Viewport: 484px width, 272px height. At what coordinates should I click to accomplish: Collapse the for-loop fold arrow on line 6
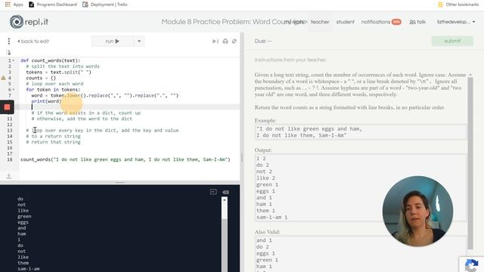pos(14,89)
